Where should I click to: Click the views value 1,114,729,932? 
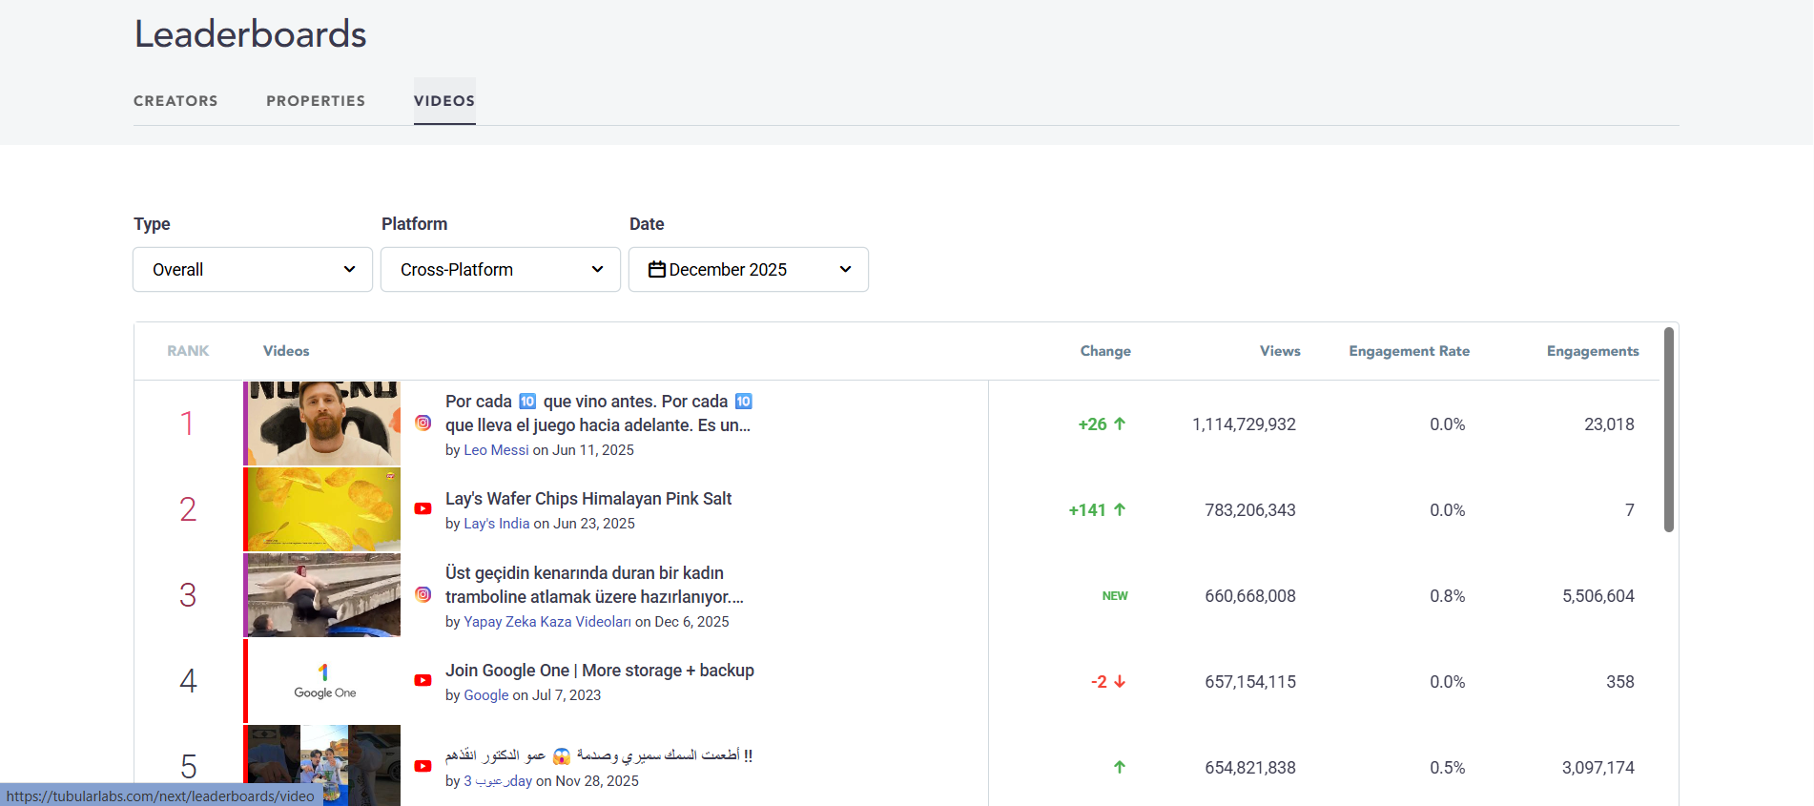click(x=1244, y=424)
